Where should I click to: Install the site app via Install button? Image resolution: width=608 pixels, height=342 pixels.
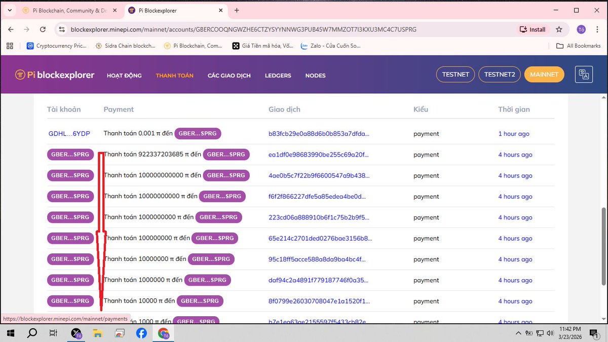pyautogui.click(x=533, y=29)
